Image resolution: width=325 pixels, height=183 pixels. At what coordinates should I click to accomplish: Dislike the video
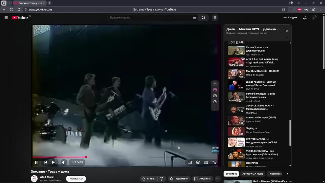pyautogui.click(x=161, y=179)
